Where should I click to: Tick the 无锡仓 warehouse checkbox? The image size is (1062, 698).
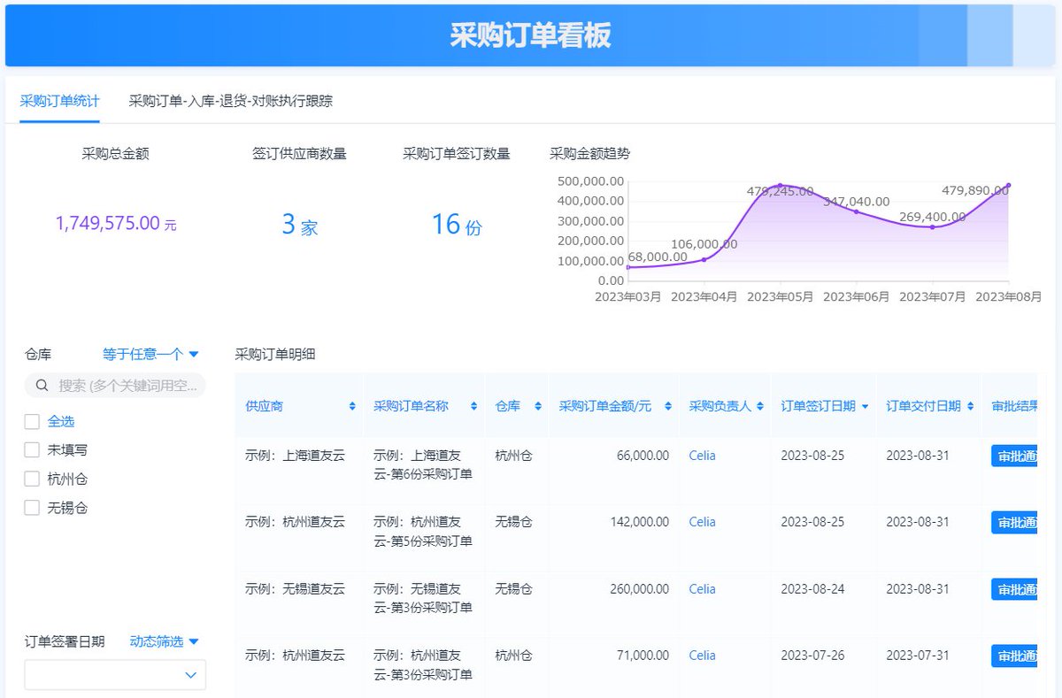32,508
